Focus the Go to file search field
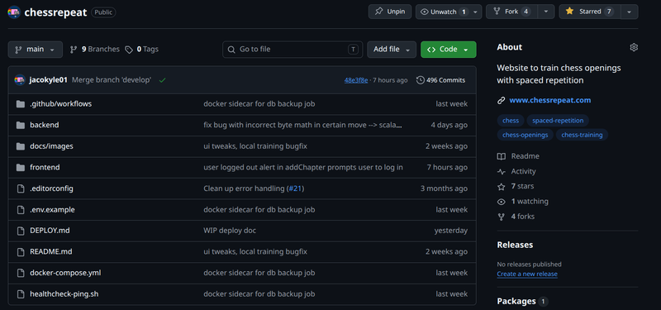 [292, 50]
